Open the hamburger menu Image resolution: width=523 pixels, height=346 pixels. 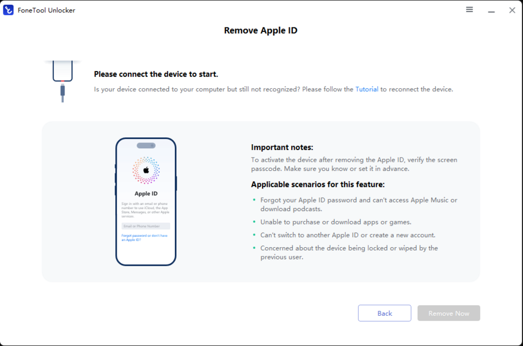pos(469,9)
